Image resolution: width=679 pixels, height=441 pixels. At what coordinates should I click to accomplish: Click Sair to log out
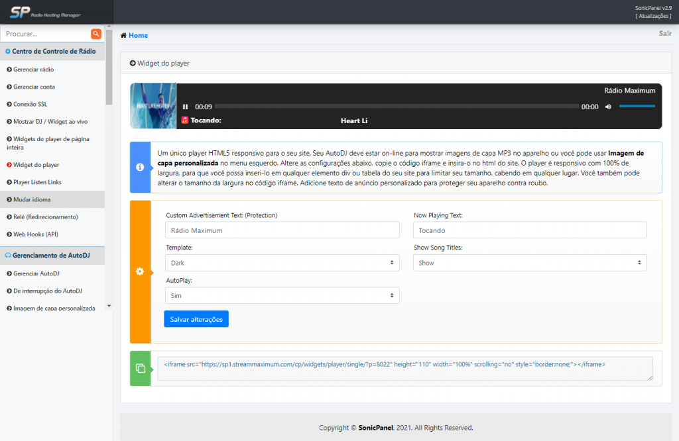point(665,33)
